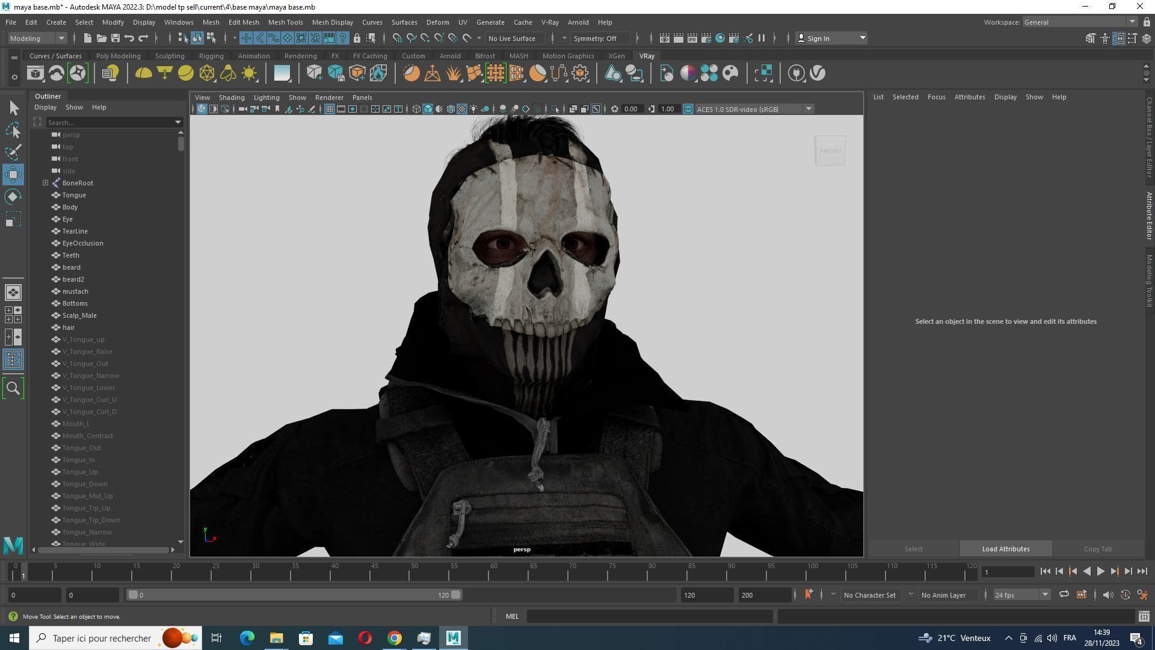Open the Edit Mesh menu
Viewport: 1155px width, 650px height.
[244, 22]
